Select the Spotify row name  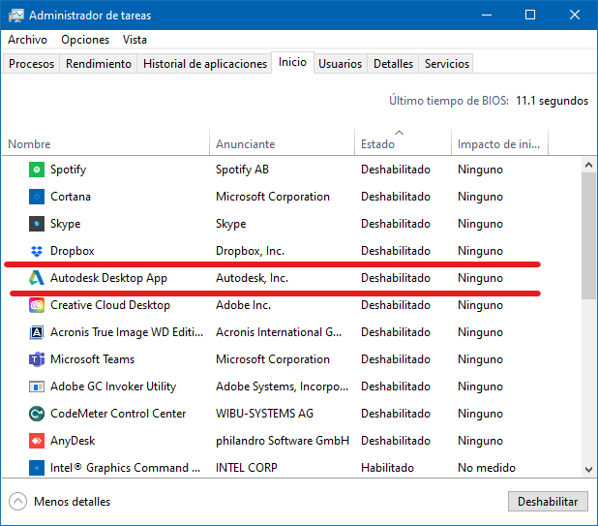69,170
